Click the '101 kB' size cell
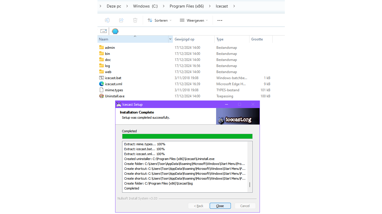The width and height of the screenshot is (382, 214). click(x=265, y=90)
